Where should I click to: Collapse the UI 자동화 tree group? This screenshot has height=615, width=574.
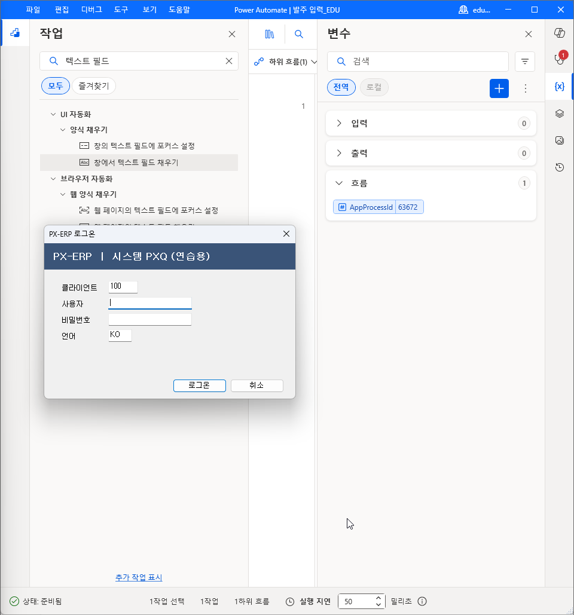pos(53,114)
